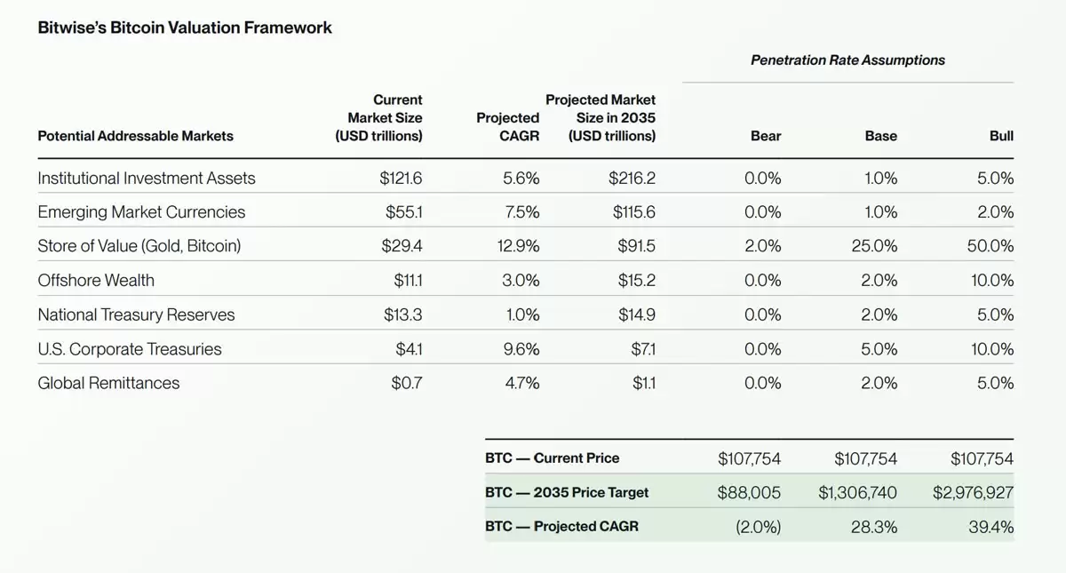Click the Bitwise's Bitcoin Valuation Framework title
This screenshot has width=1066, height=573.
pos(185,28)
